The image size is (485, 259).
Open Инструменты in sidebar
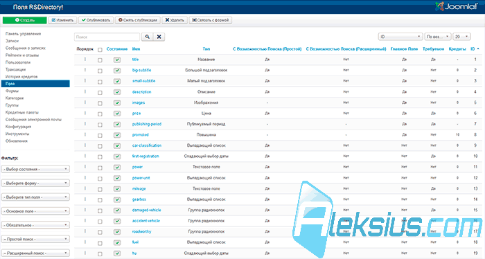click(x=17, y=134)
